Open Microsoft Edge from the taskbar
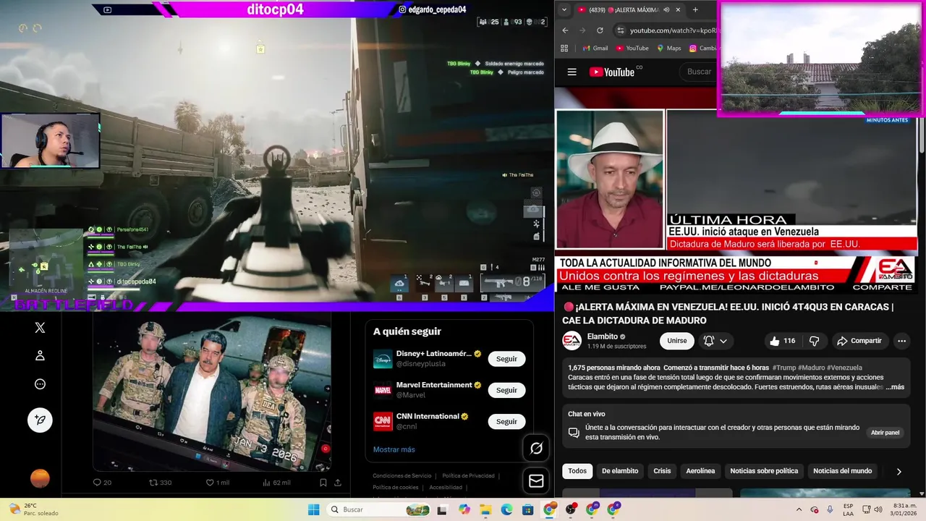The width and height of the screenshot is (926, 521). [x=506, y=509]
